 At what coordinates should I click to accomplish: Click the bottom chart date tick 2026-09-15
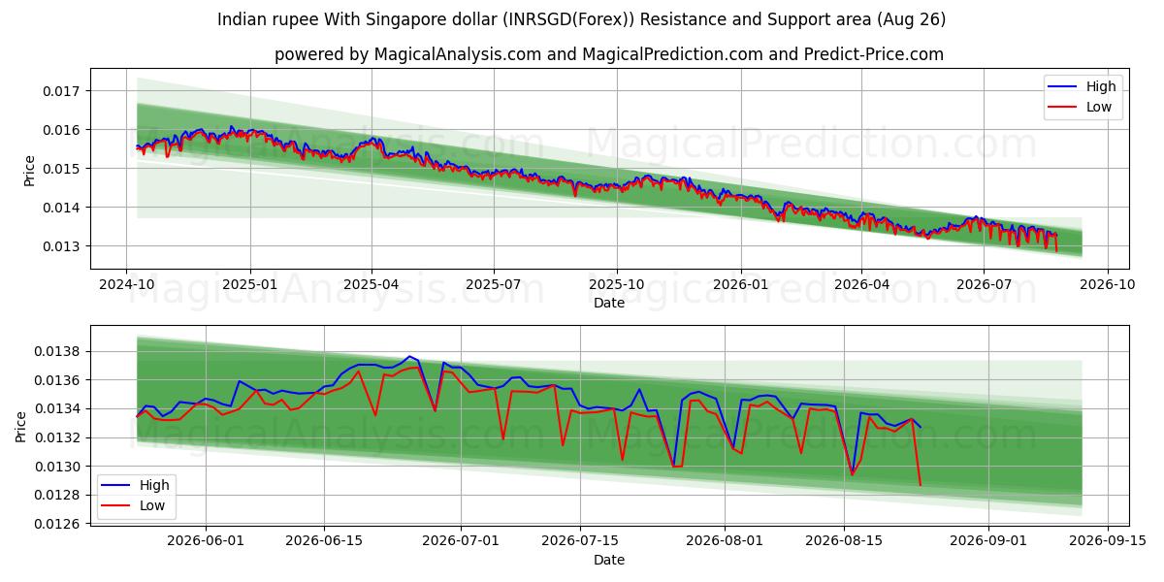pos(1108,541)
